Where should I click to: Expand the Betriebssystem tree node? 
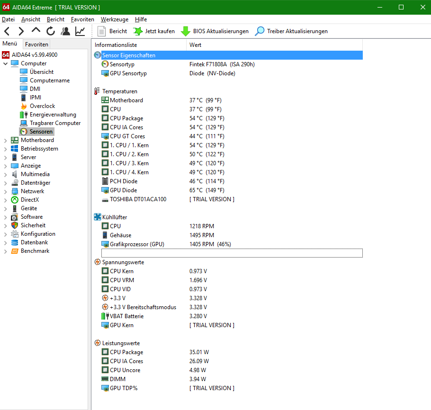tap(6, 149)
